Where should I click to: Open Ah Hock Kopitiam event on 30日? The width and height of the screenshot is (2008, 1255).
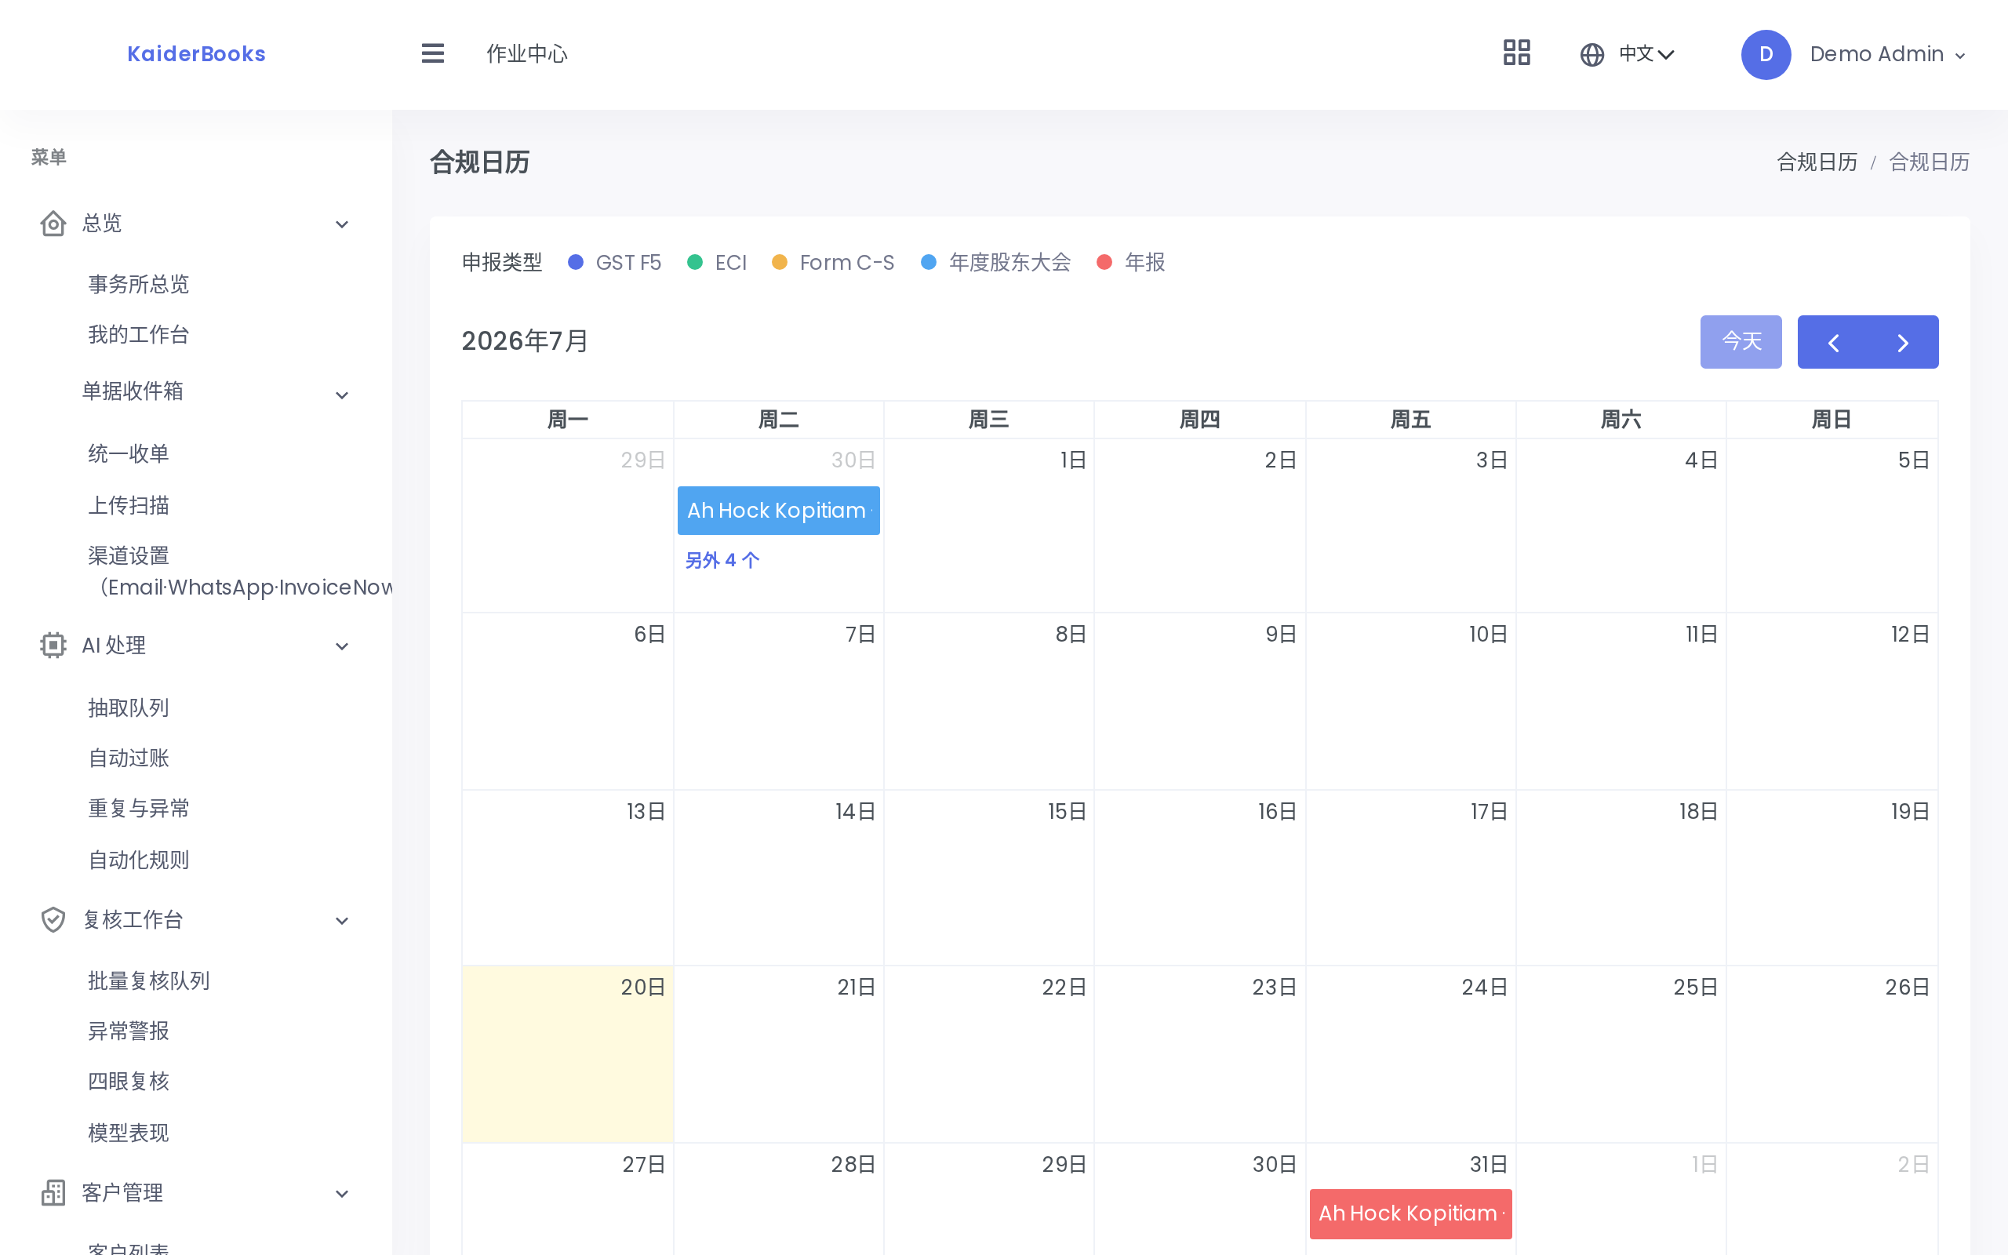(778, 511)
